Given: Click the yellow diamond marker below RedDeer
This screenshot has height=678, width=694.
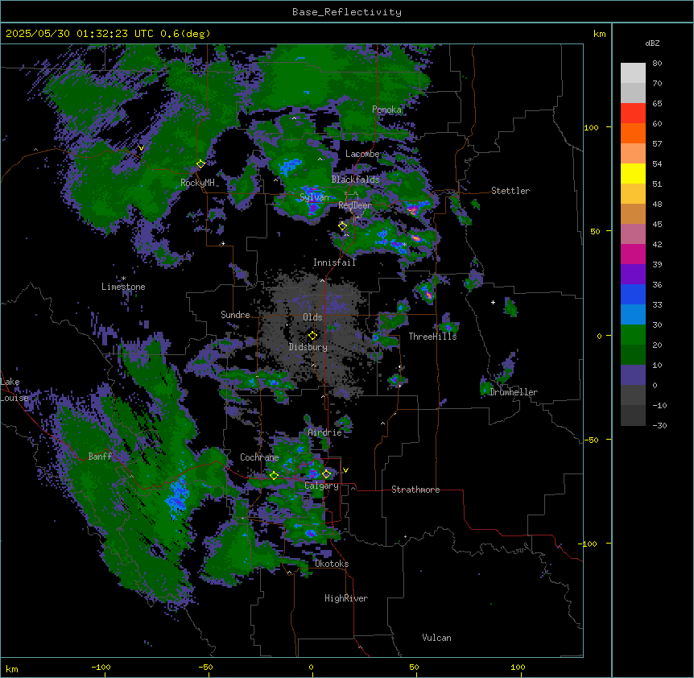Looking at the screenshot, I should click(343, 226).
